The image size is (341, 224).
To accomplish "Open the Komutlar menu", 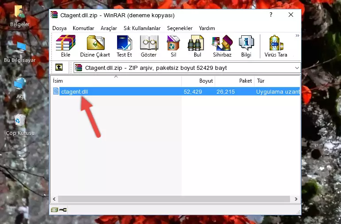I will click(83, 28).
